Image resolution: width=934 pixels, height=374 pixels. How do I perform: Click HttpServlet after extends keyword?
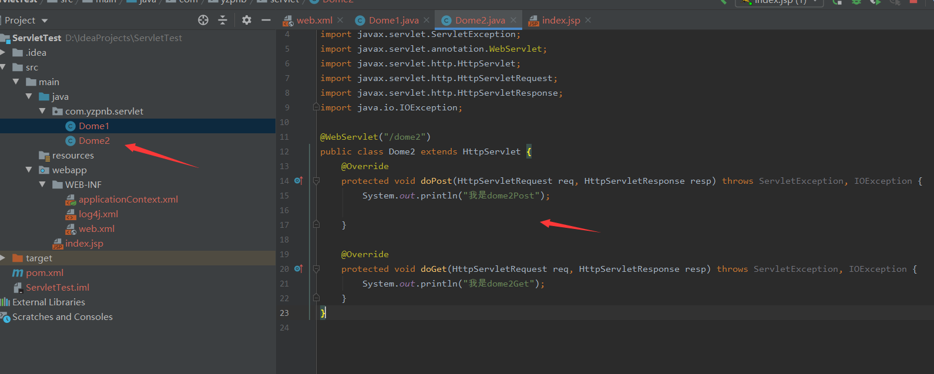[492, 151]
